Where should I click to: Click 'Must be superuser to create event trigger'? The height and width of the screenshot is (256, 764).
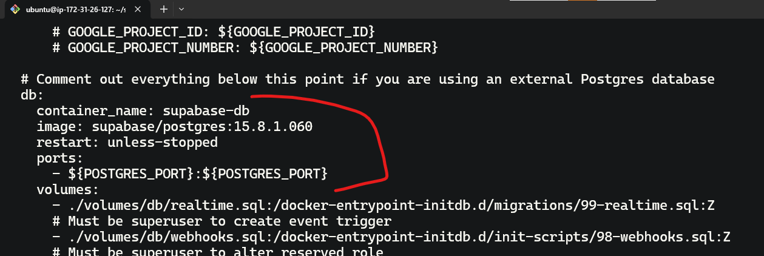[x=230, y=221]
